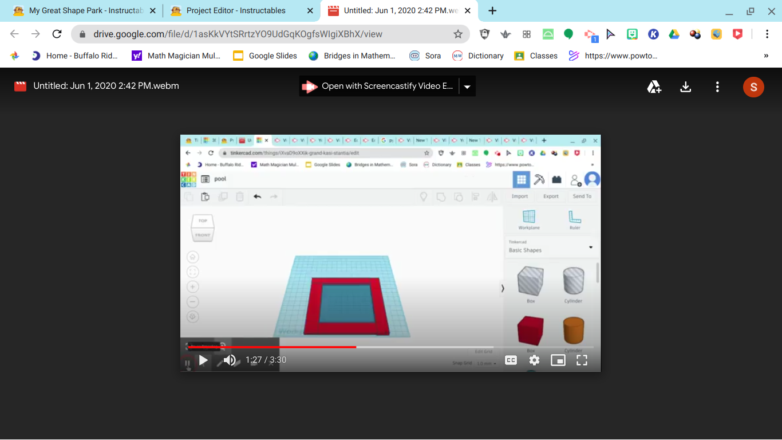This screenshot has height=440, width=782.
Task: Open the Classes bookmark
Action: (x=536, y=56)
